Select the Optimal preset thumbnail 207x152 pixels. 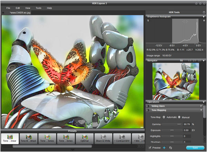84,139
